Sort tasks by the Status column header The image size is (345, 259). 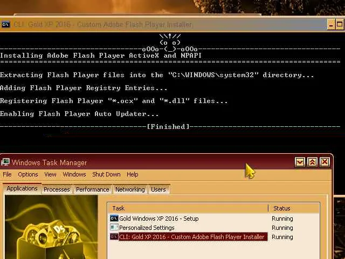click(294, 208)
